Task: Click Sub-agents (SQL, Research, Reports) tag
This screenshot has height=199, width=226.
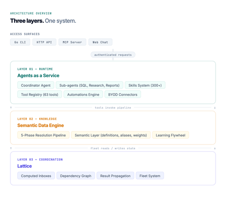Action: point(89,85)
